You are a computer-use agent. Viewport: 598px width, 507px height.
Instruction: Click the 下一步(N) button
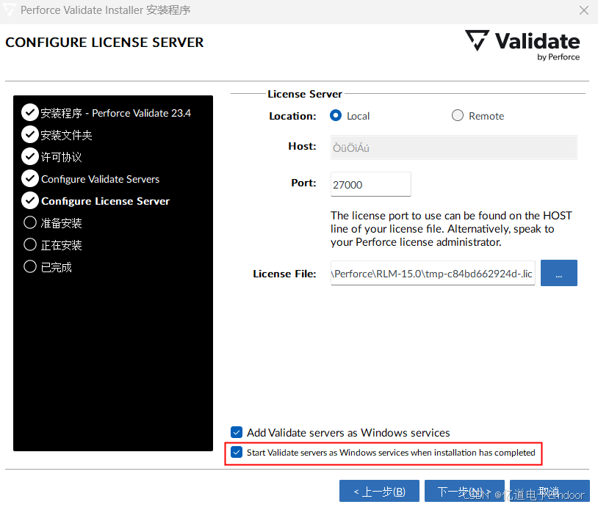point(464,491)
